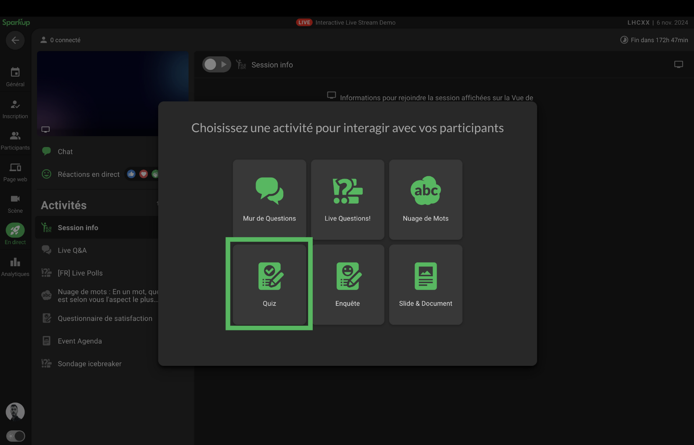Select the Quiz activity tile
Image resolution: width=694 pixels, height=445 pixels.
pos(269,284)
